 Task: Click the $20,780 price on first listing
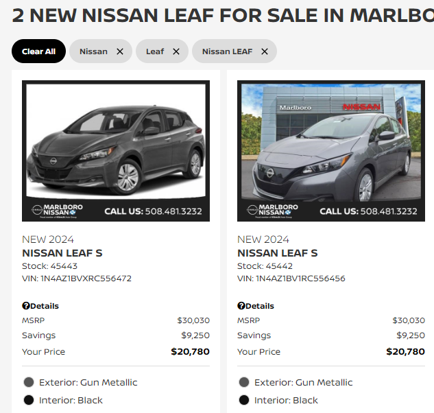pos(190,352)
